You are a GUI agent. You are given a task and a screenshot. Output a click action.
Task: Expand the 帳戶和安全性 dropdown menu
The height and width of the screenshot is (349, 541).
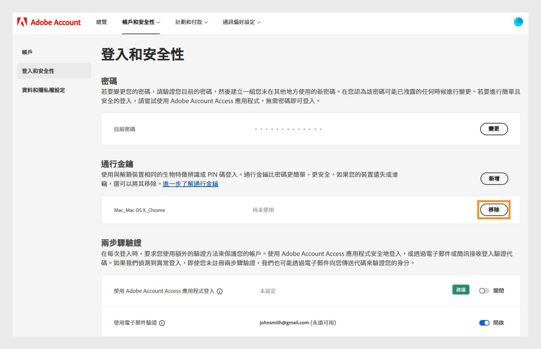[x=141, y=22]
